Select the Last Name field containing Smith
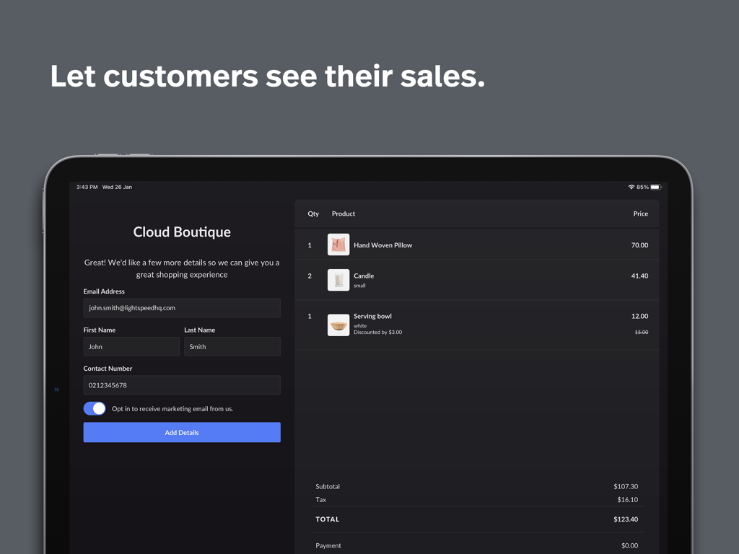This screenshot has height=554, width=739. pos(232,346)
